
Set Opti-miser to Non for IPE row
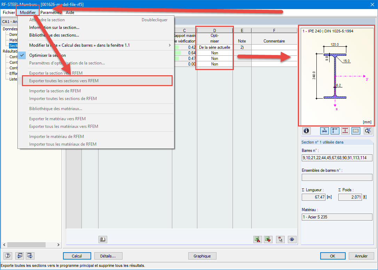click(x=214, y=53)
